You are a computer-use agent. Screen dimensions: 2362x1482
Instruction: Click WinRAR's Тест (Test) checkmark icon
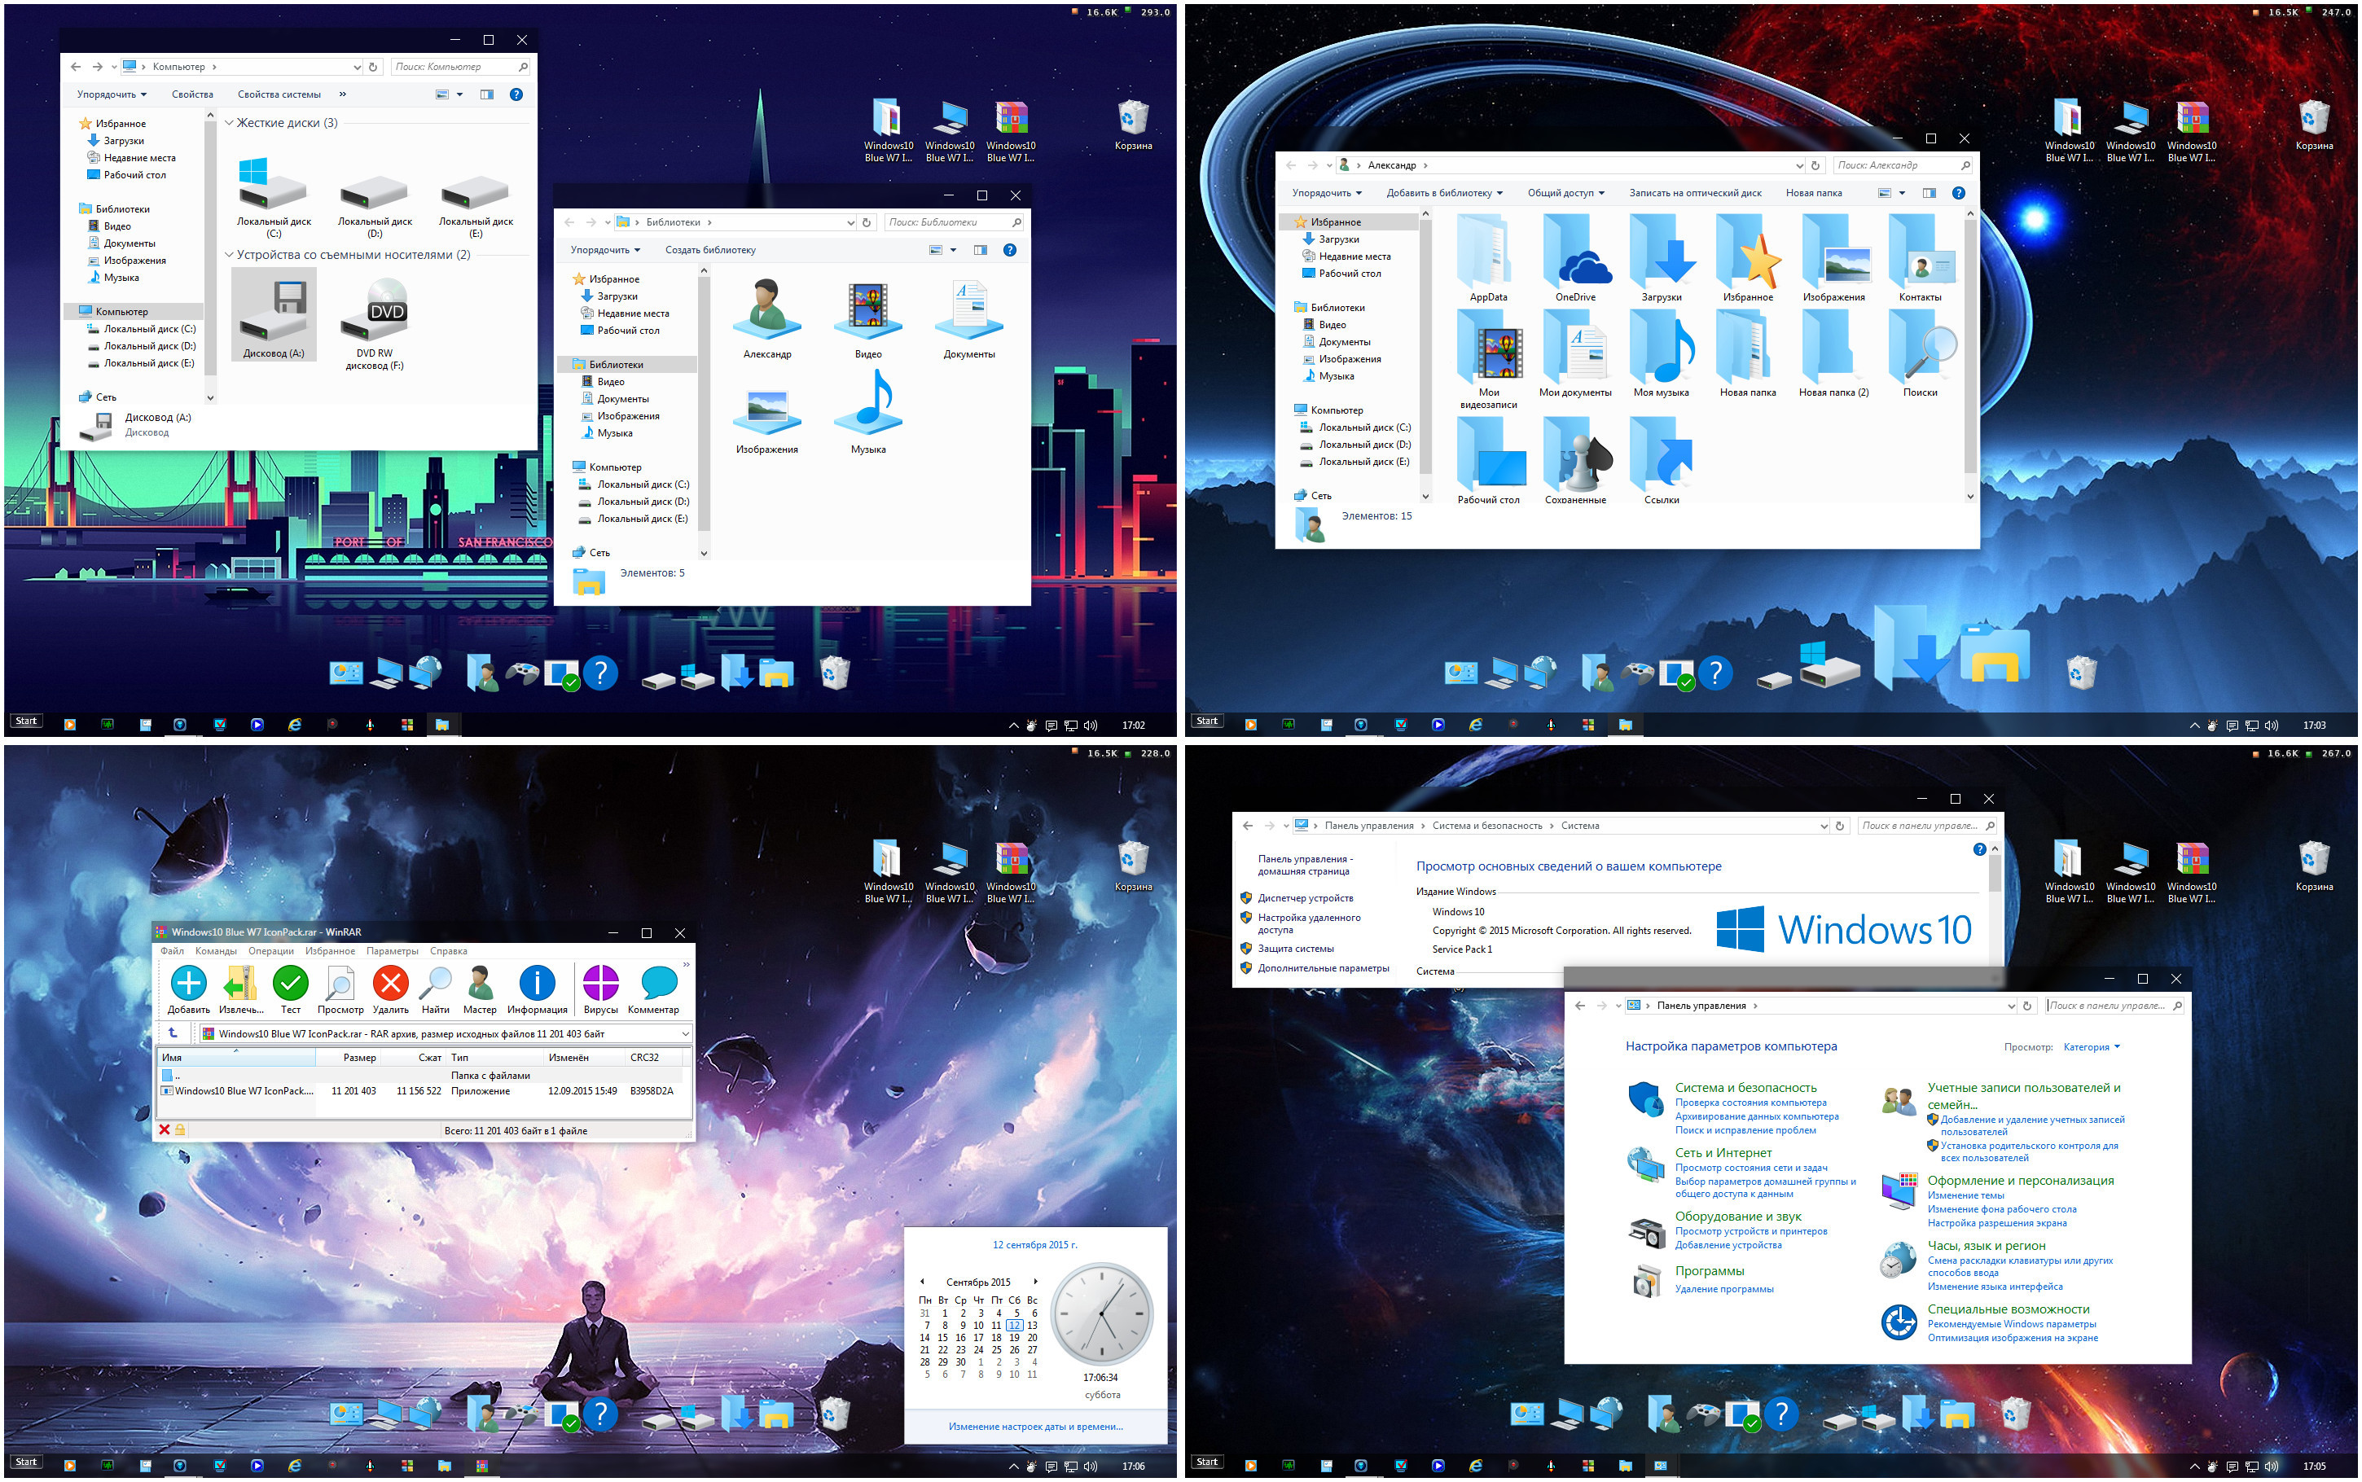pyautogui.click(x=290, y=983)
